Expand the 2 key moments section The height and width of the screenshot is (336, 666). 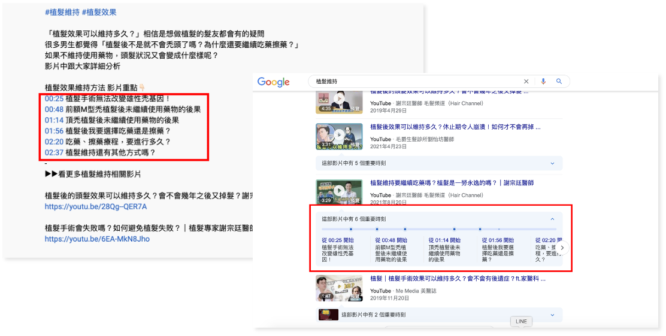(439, 315)
